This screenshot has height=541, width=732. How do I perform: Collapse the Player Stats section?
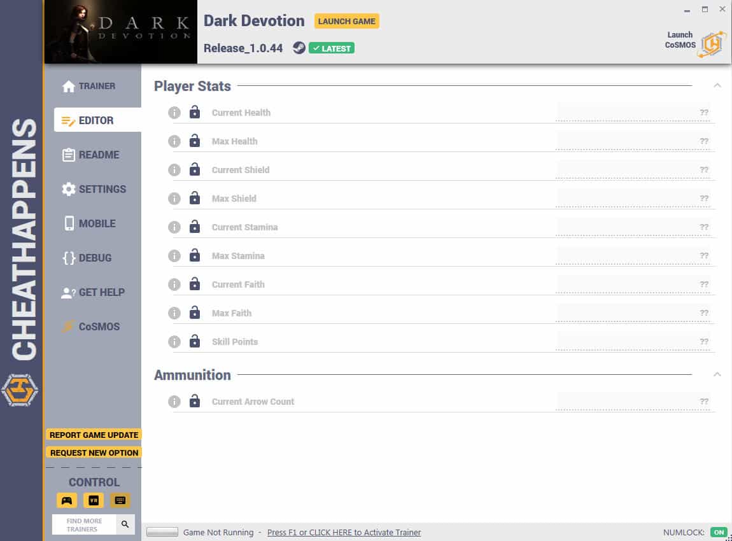[717, 85]
